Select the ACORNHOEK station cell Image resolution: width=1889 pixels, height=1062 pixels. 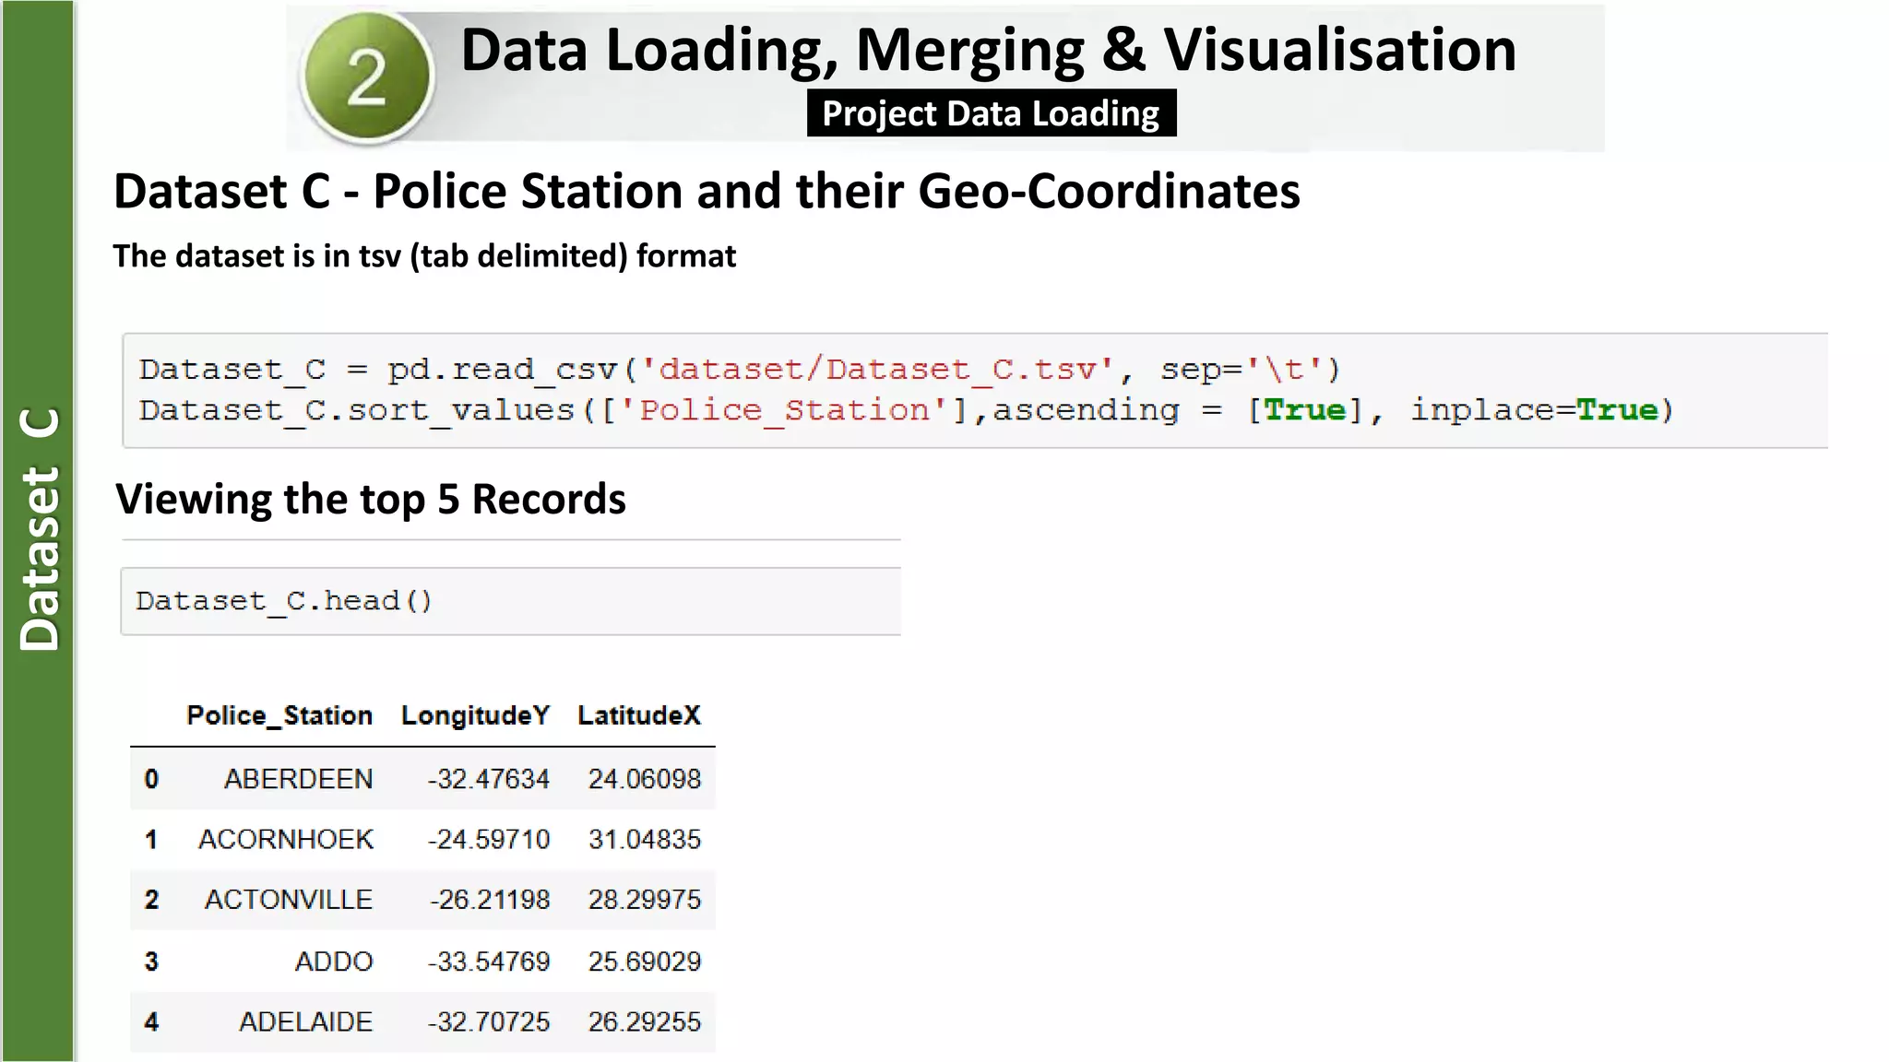(x=286, y=839)
